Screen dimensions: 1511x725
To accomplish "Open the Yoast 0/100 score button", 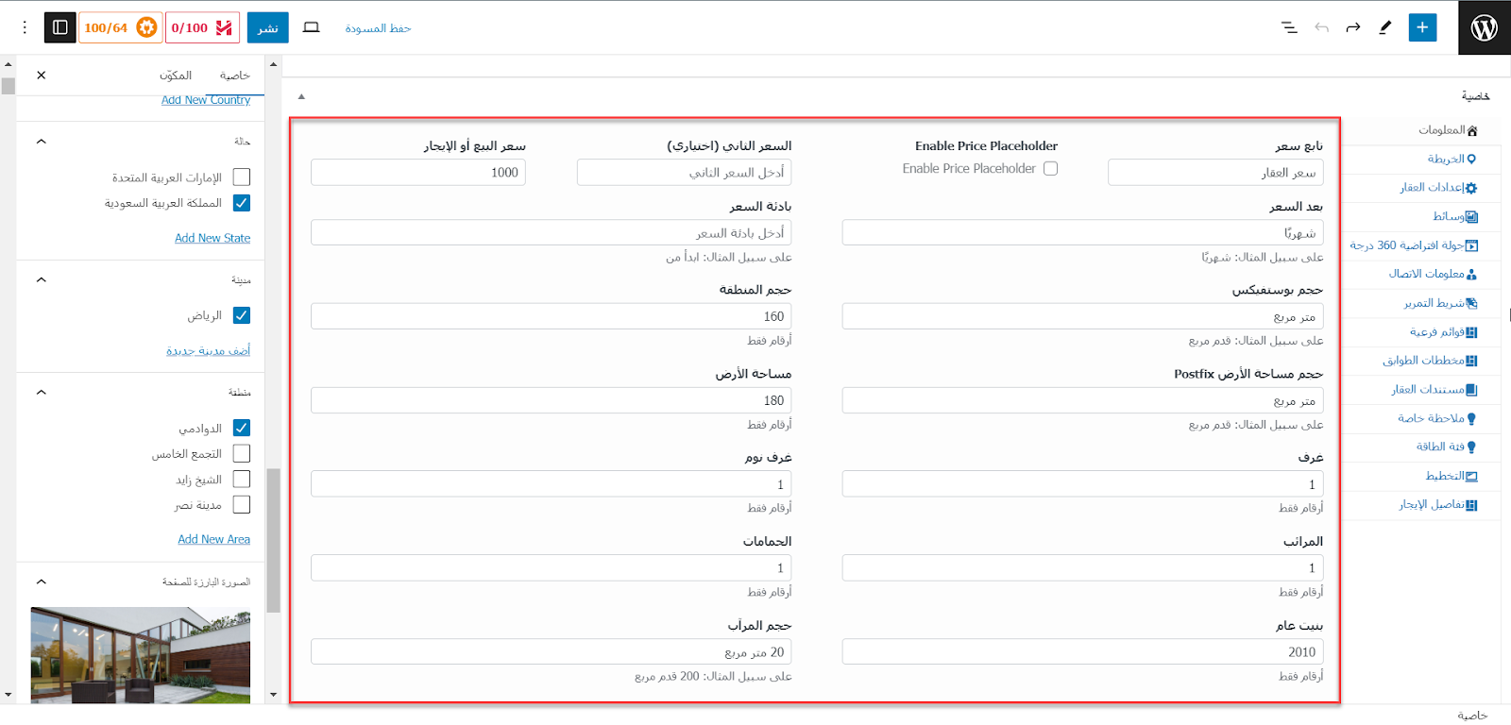I will [x=202, y=27].
